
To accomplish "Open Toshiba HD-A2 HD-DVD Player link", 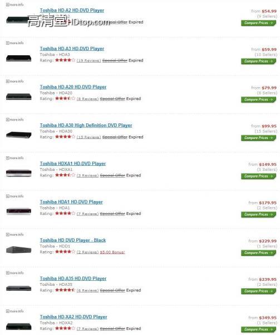I will [x=72, y=10].
